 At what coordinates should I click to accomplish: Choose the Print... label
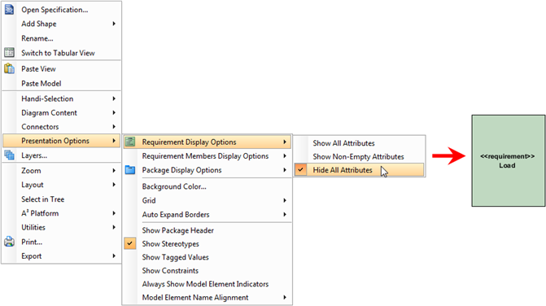point(32,242)
